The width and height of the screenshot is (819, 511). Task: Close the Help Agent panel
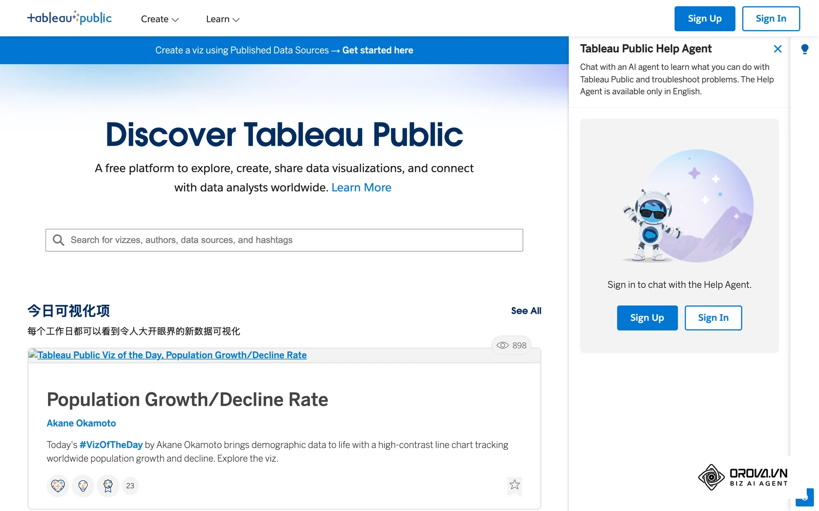(x=778, y=49)
